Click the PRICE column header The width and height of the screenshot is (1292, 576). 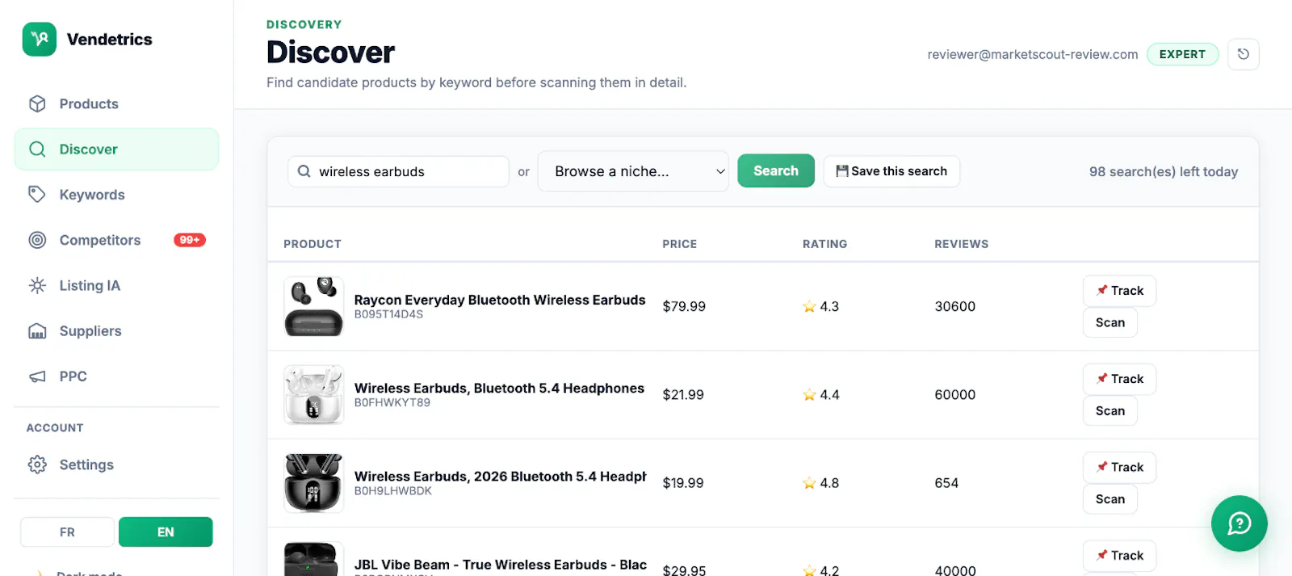pyautogui.click(x=680, y=244)
